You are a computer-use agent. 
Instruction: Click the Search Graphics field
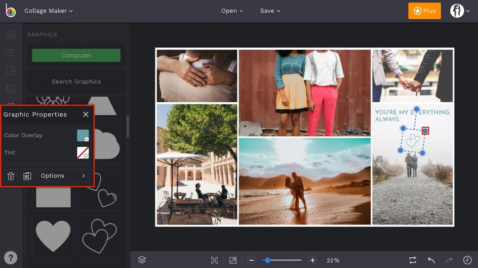click(76, 82)
